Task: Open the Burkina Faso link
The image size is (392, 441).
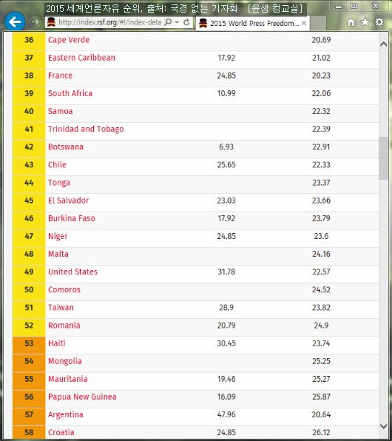Action: coord(72,218)
